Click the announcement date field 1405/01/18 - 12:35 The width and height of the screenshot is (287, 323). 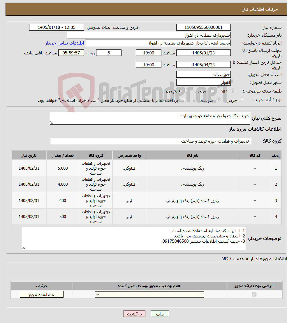(x=57, y=27)
